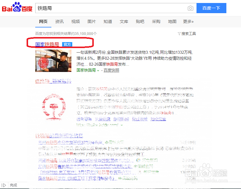Viewport: 241px width, 189px height.
Task: Open the 历史沿革 sub-link
Action: [x=84, y=119]
